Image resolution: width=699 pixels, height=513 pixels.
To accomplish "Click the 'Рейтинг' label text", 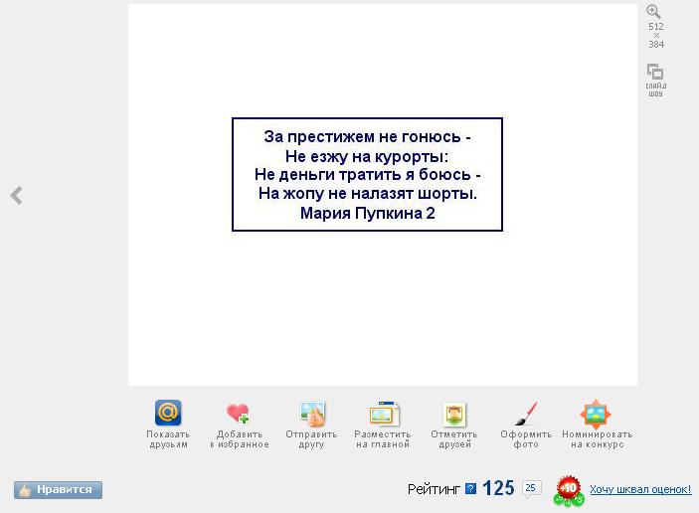I will (x=435, y=489).
